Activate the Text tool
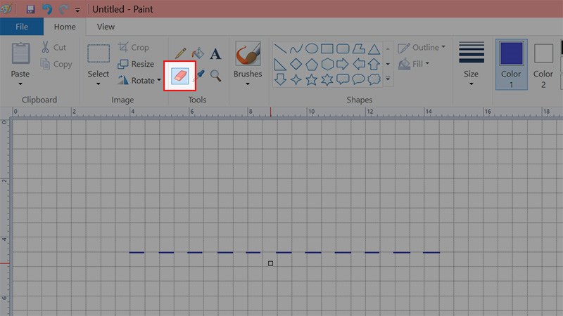The height and width of the screenshot is (316, 563). pyautogui.click(x=215, y=53)
